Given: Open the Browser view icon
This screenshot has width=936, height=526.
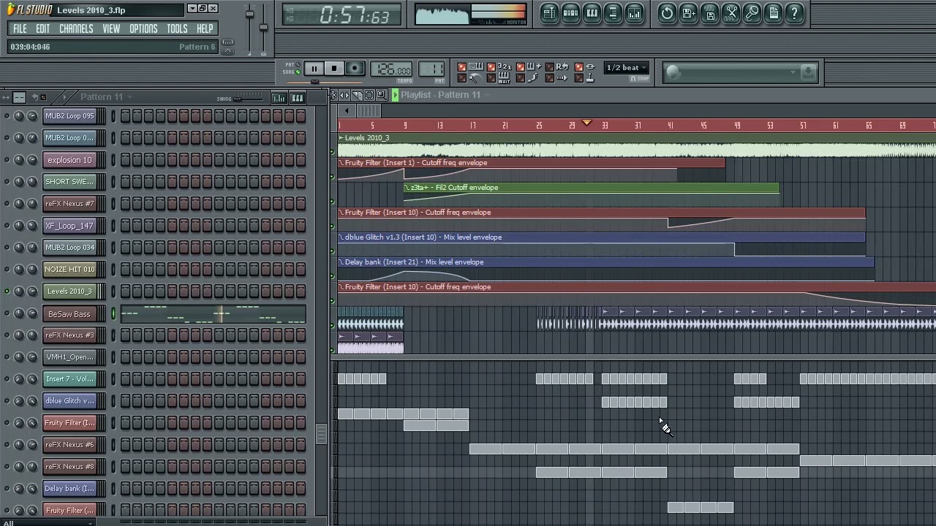Looking at the screenshot, I should (x=613, y=13).
